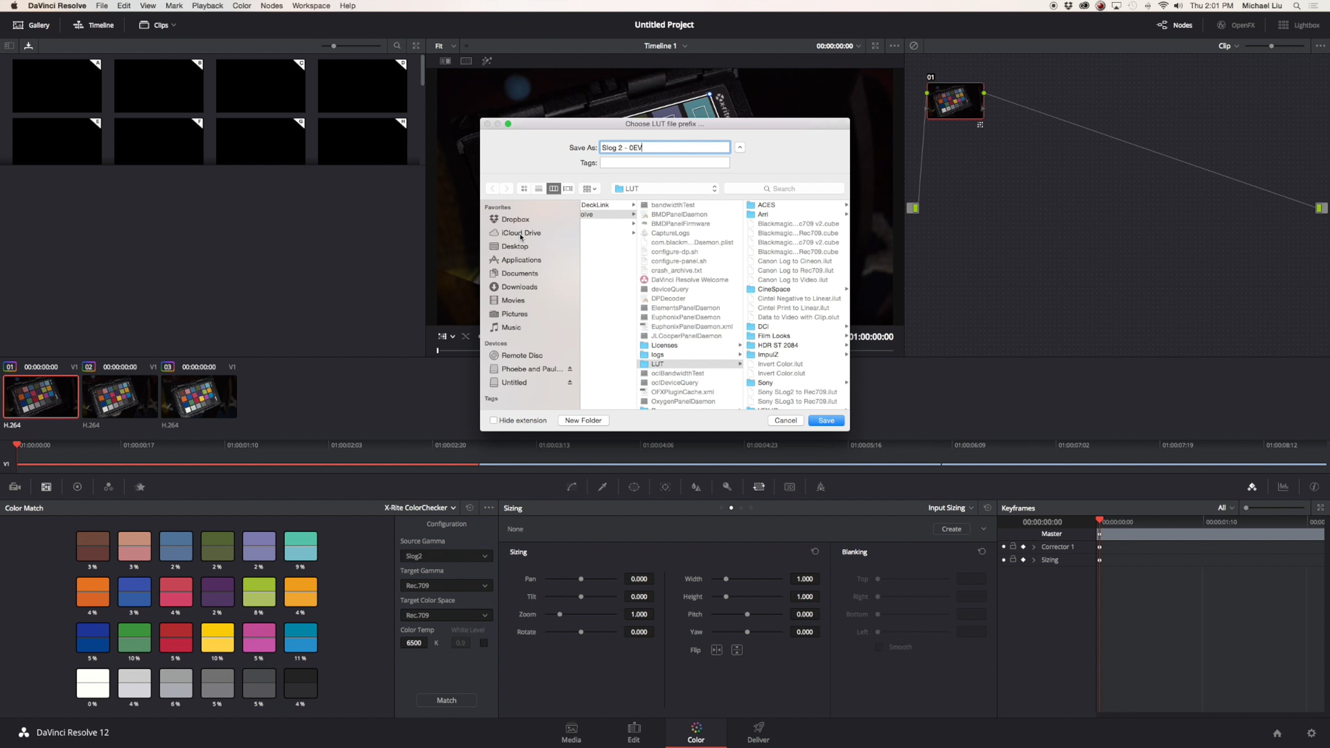Select clip 02 thumbnail in timeline
The height and width of the screenshot is (748, 1330).
tap(120, 397)
